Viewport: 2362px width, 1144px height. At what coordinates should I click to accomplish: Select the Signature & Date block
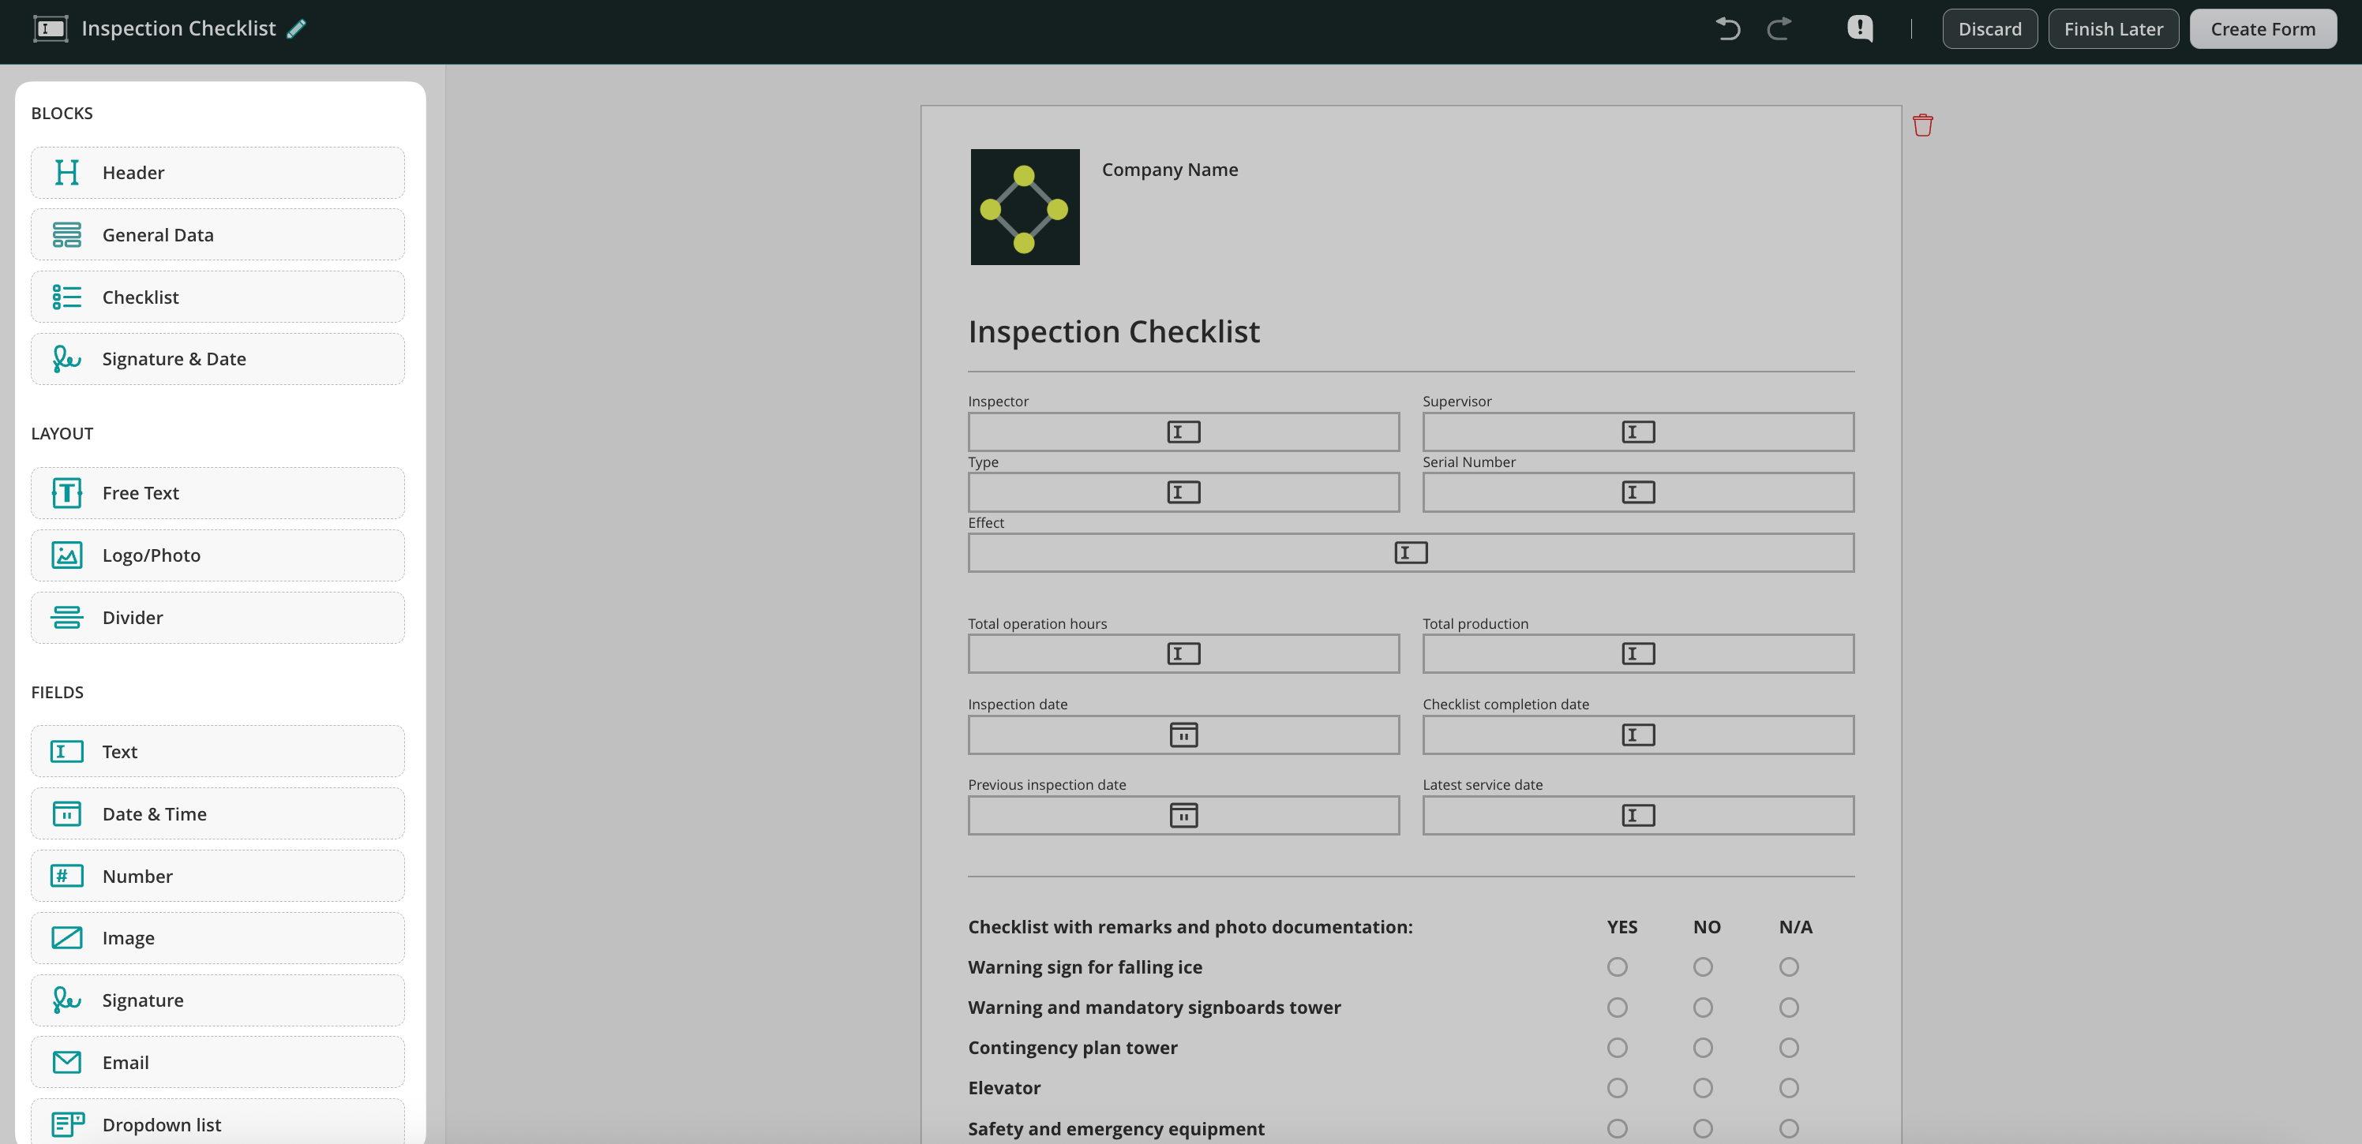point(217,359)
